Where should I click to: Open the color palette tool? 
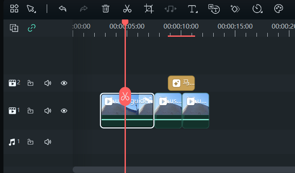point(279,9)
